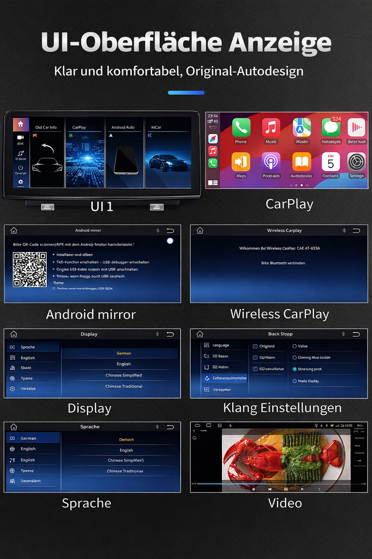Choose German in the Display language list

(x=120, y=353)
